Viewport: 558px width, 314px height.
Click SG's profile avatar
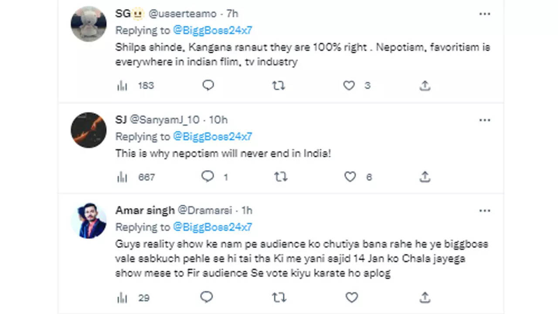[x=89, y=24]
